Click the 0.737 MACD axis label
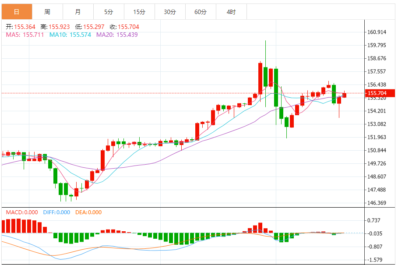 tap(374, 220)
